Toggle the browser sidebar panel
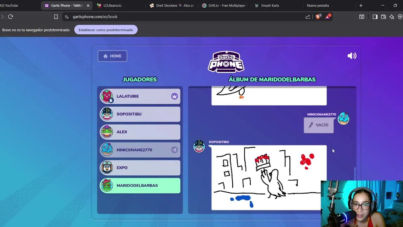This screenshot has height=227, width=403. click(x=375, y=17)
